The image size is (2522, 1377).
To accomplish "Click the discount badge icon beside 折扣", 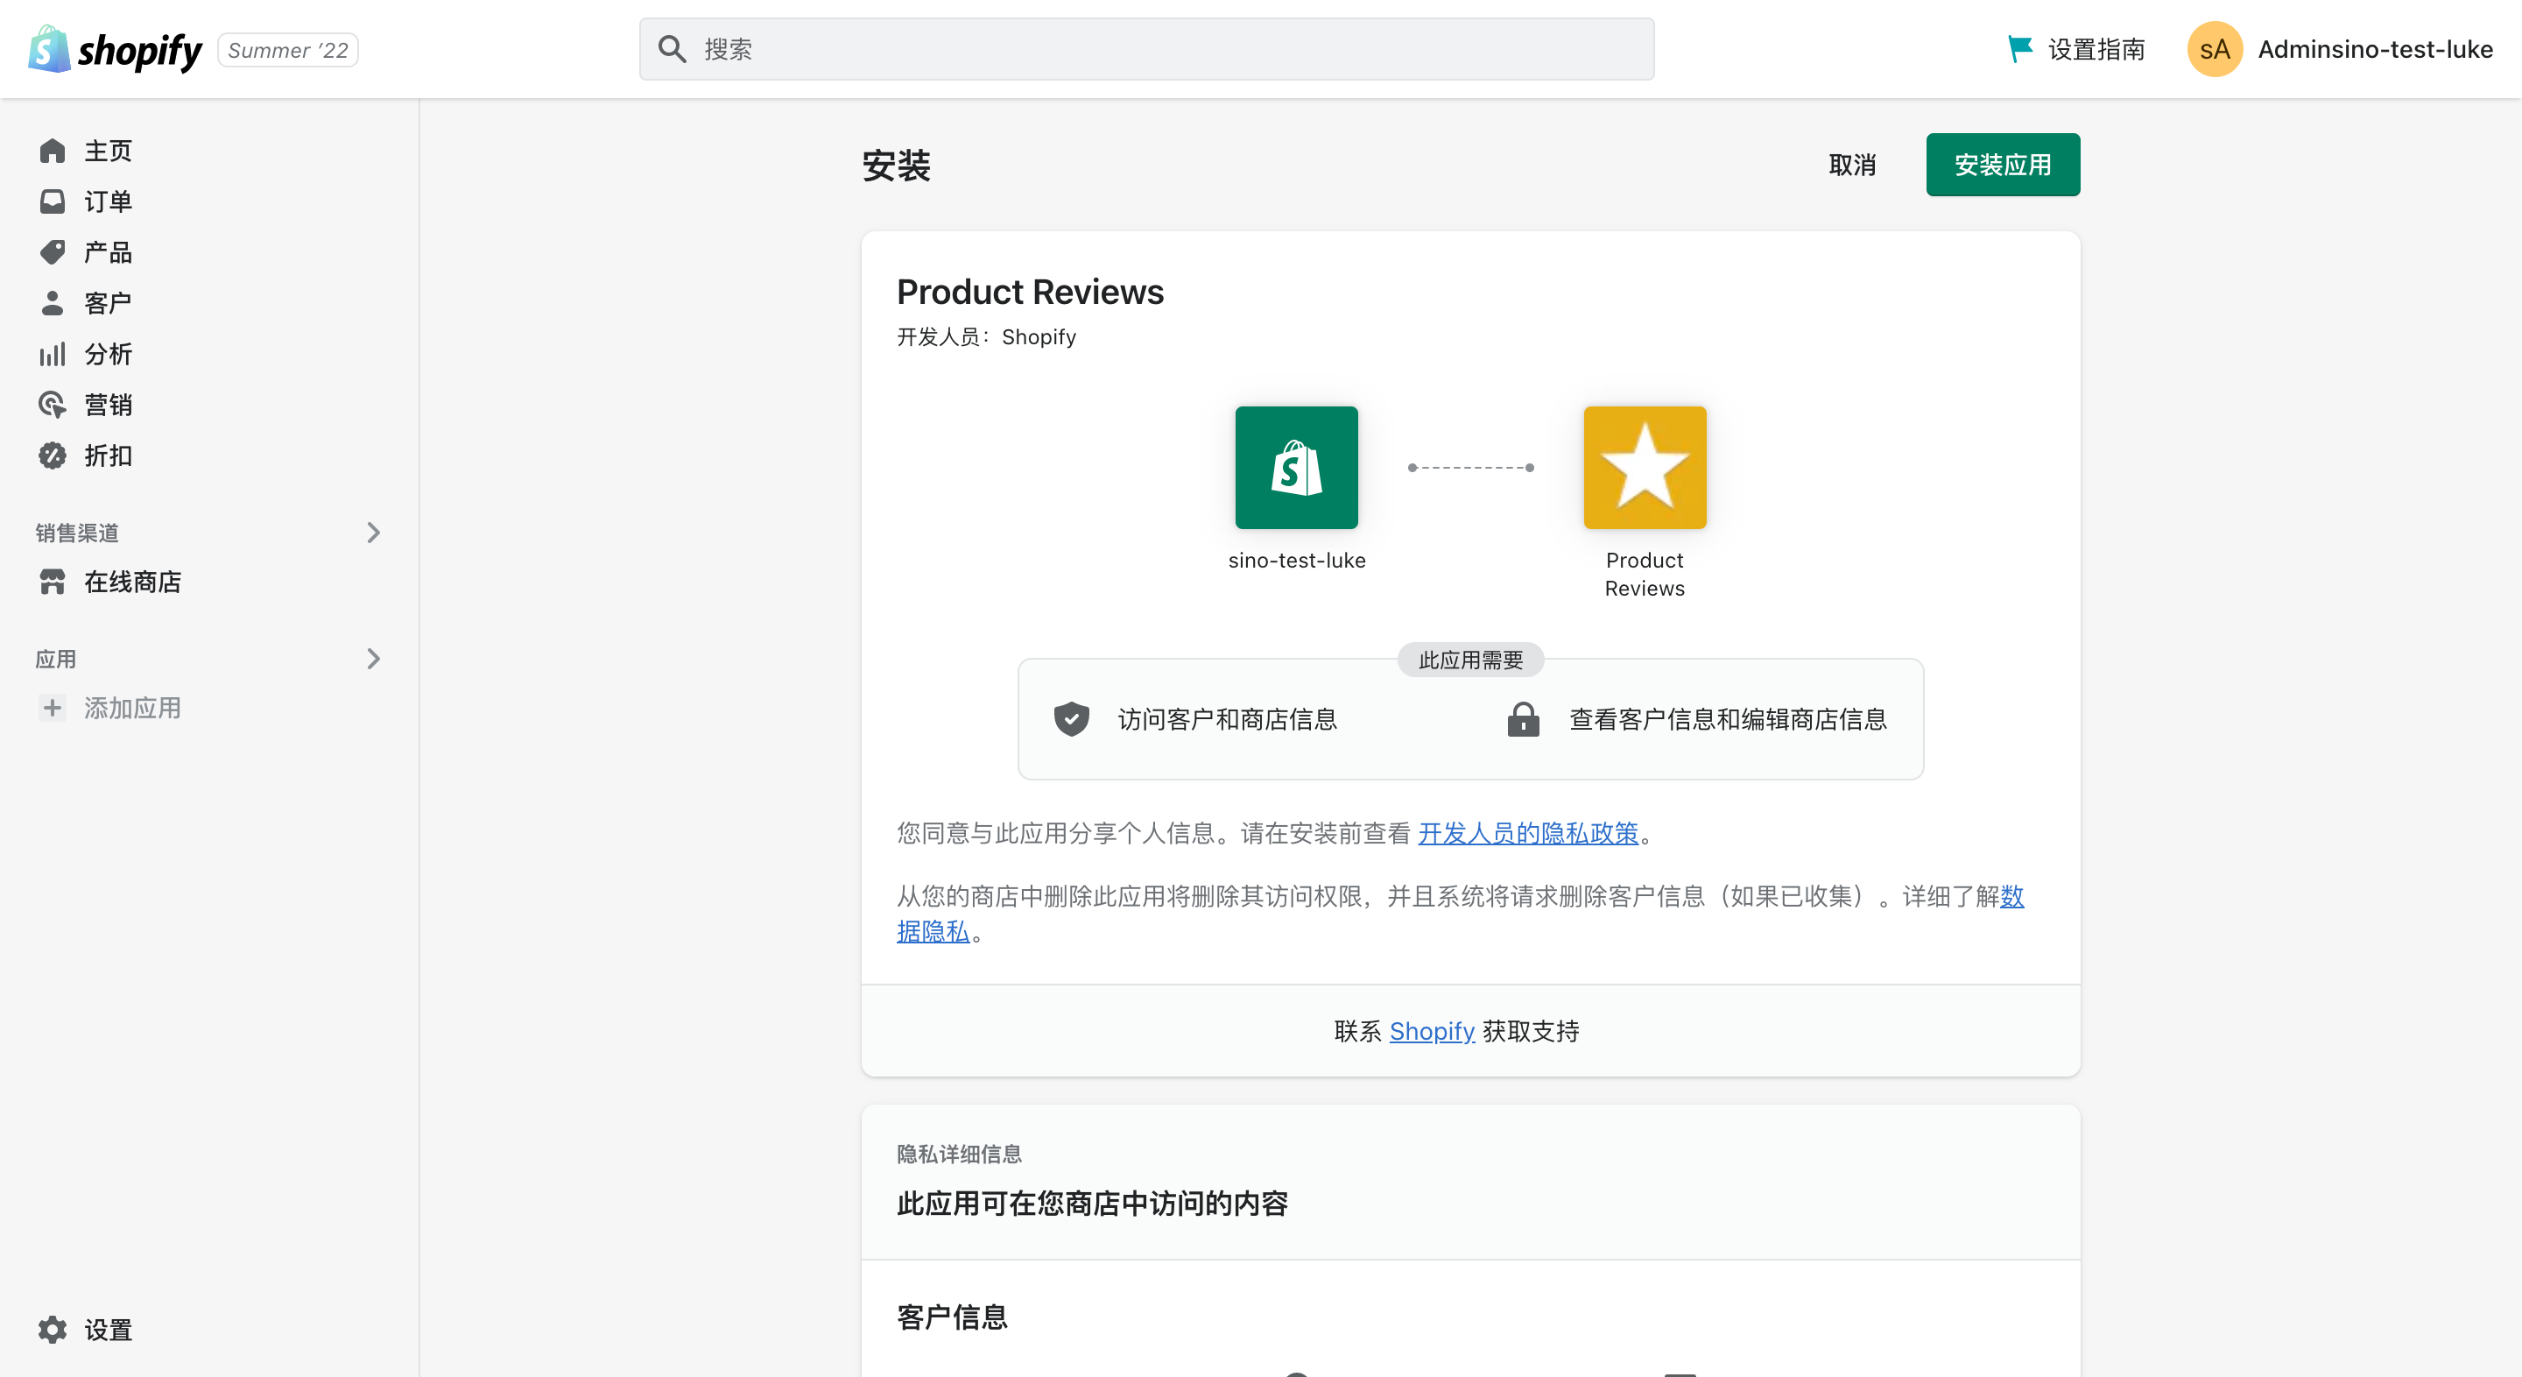I will coord(52,456).
